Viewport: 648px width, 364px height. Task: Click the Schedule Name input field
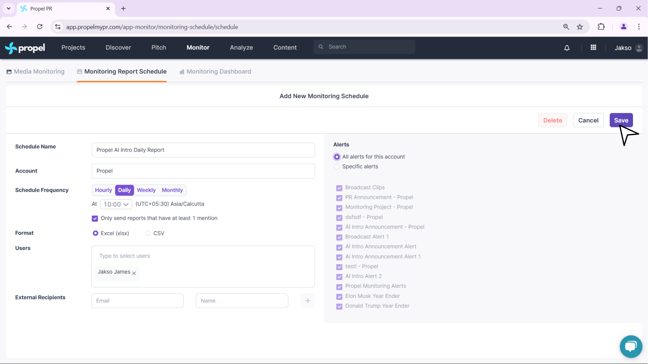click(x=203, y=150)
